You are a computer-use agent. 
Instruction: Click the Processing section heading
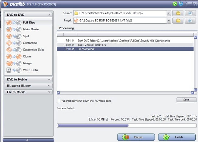(66, 28)
